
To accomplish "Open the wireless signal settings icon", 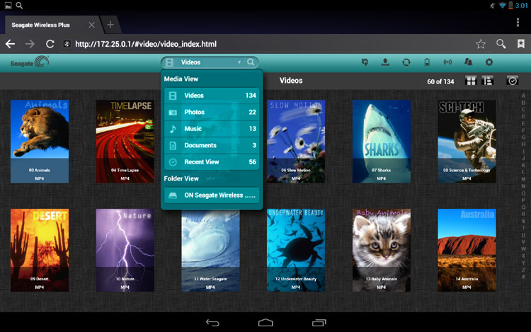I will click(x=447, y=62).
